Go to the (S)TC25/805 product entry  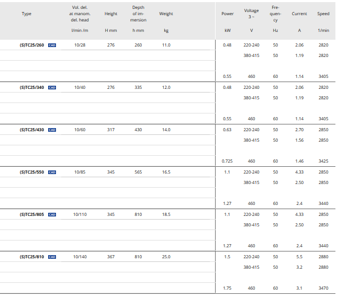pyautogui.click(x=32, y=214)
